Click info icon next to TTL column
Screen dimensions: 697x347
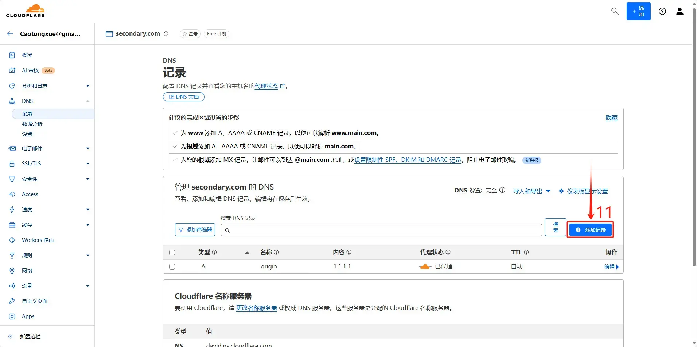pyautogui.click(x=526, y=252)
